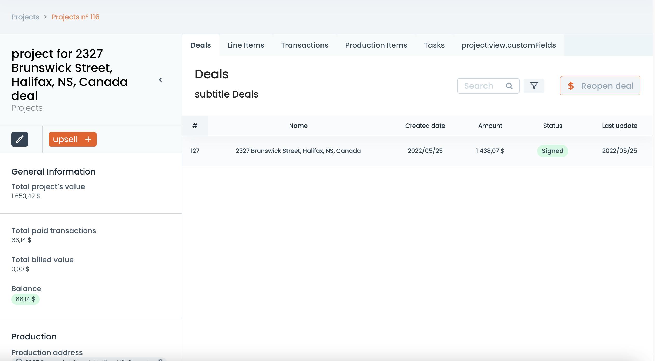Click the pencil edit icon button
Viewport: 655px width, 361px height.
(20, 139)
